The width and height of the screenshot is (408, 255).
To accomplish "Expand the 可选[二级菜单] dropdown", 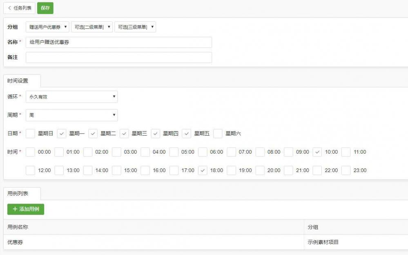I will coord(91,27).
